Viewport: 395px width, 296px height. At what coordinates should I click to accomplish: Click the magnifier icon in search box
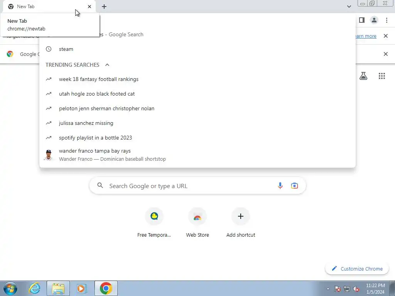tap(100, 185)
